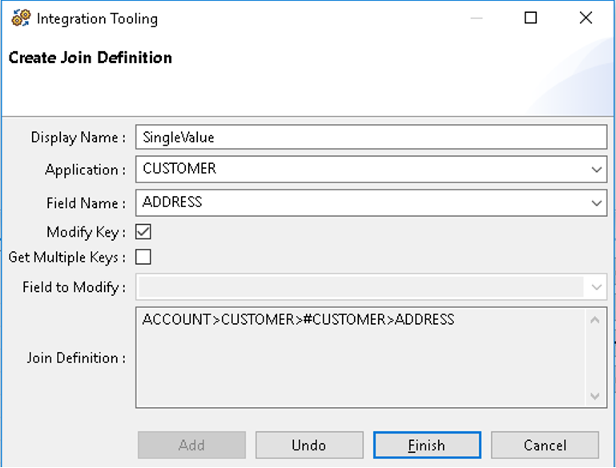Open the Field Name dropdown arrow
Viewport: 616px width, 468px height.
[x=596, y=203]
